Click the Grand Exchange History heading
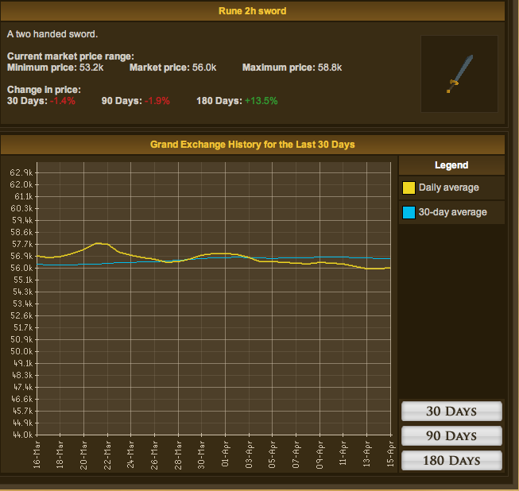Screen dimensions: 519x491 [x=253, y=145]
